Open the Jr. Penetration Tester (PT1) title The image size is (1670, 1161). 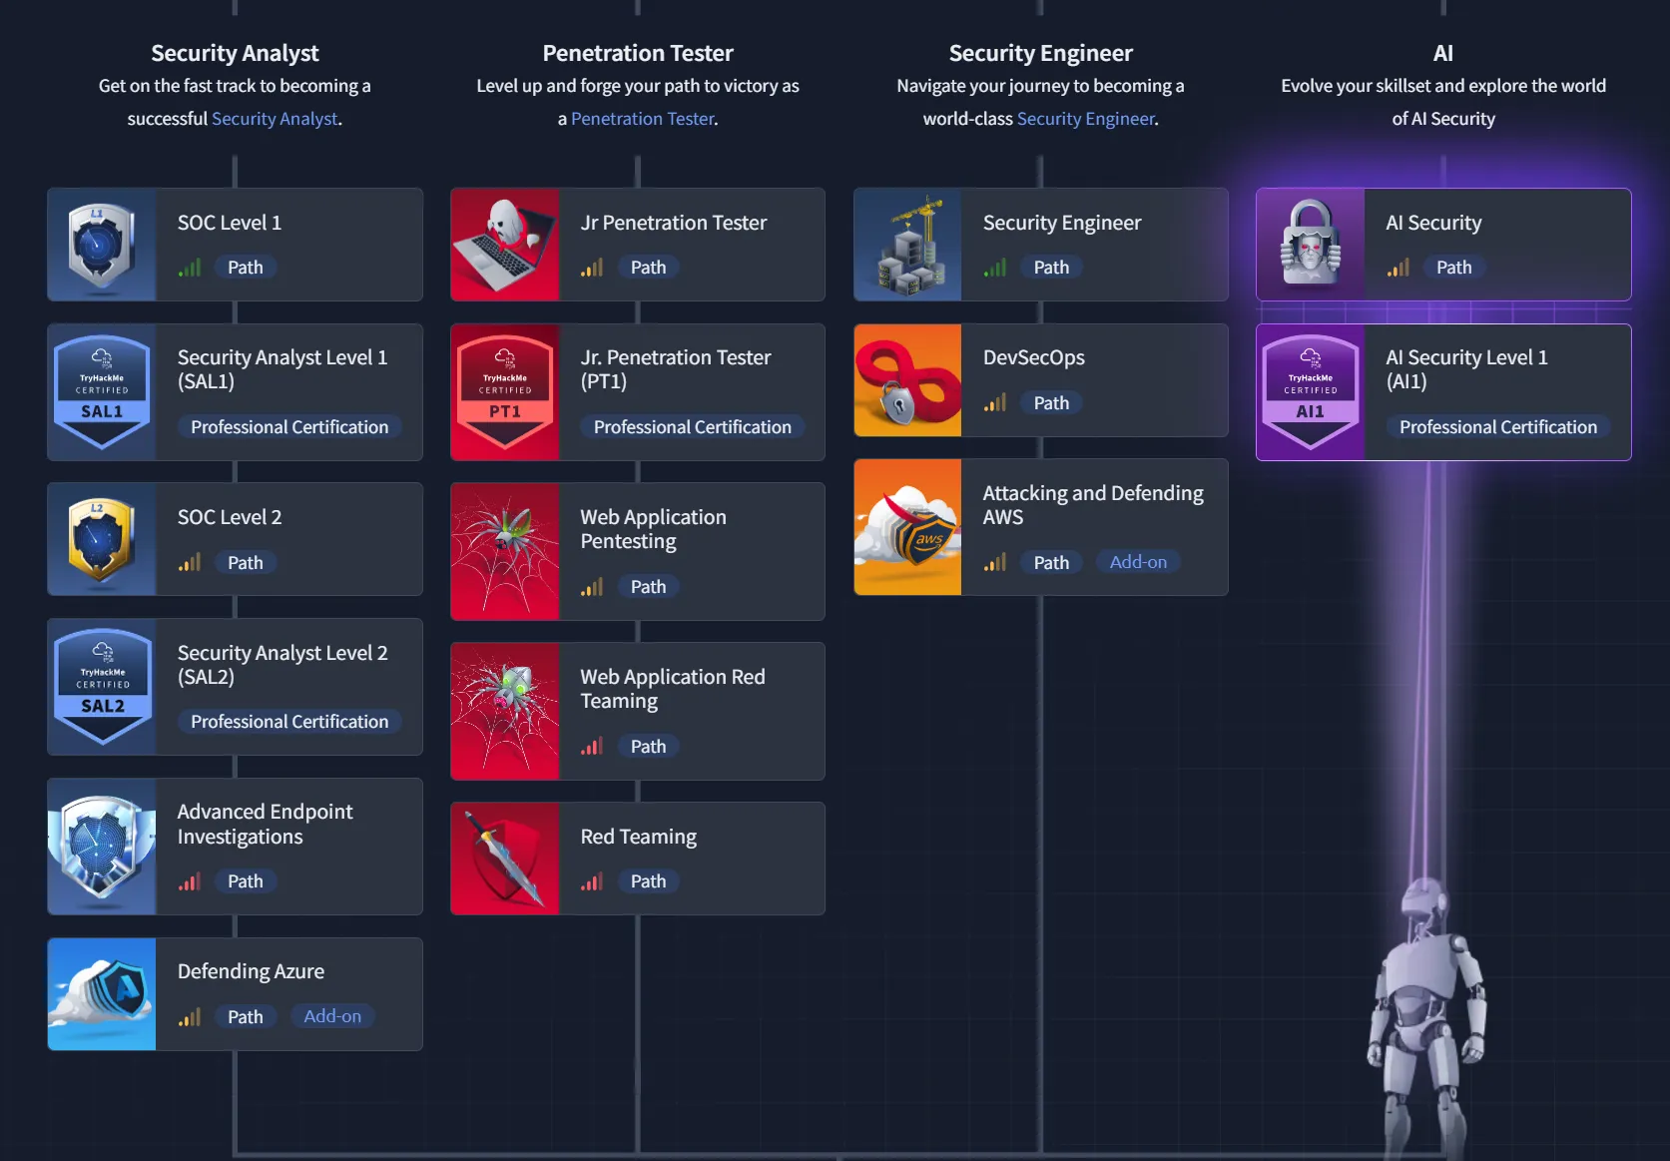coord(676,369)
